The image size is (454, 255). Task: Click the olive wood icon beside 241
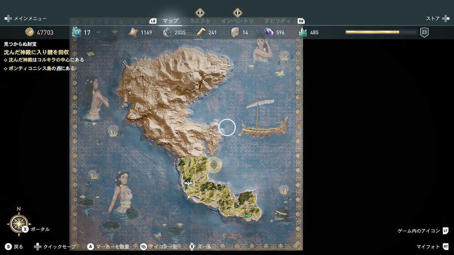201,32
